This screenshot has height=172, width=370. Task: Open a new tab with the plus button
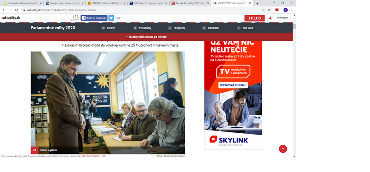pyautogui.click(x=257, y=3)
